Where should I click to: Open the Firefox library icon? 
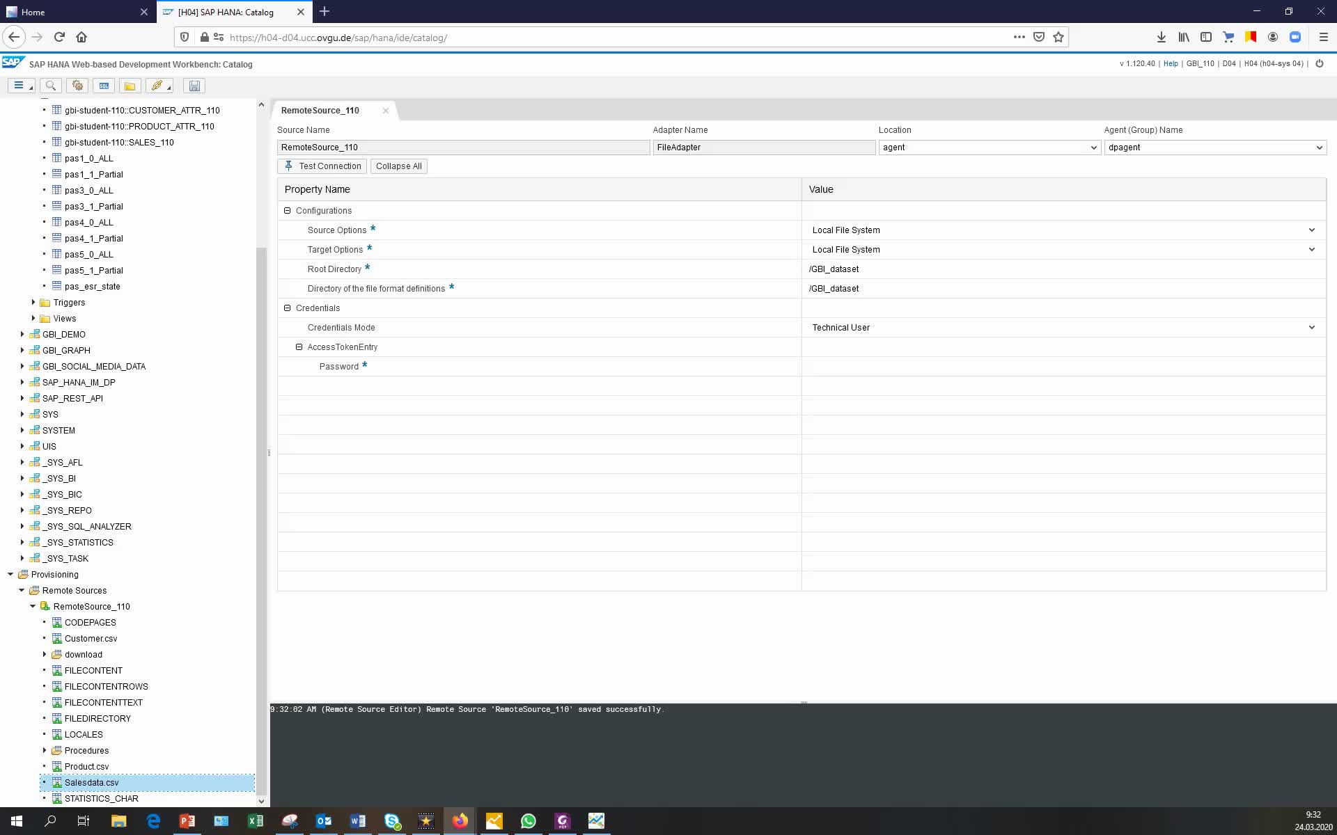click(1183, 37)
